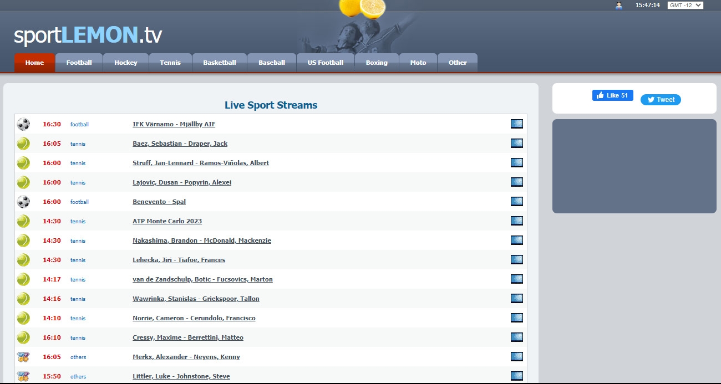Open the Football tab
The image size is (721, 384).
click(79, 63)
